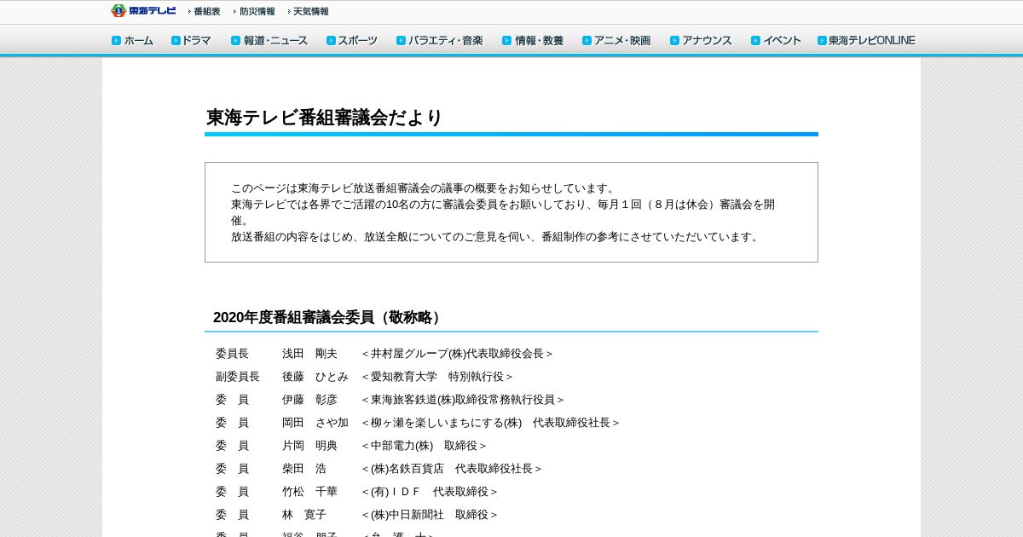Click the arrow icon beside ホーム

click(116, 41)
